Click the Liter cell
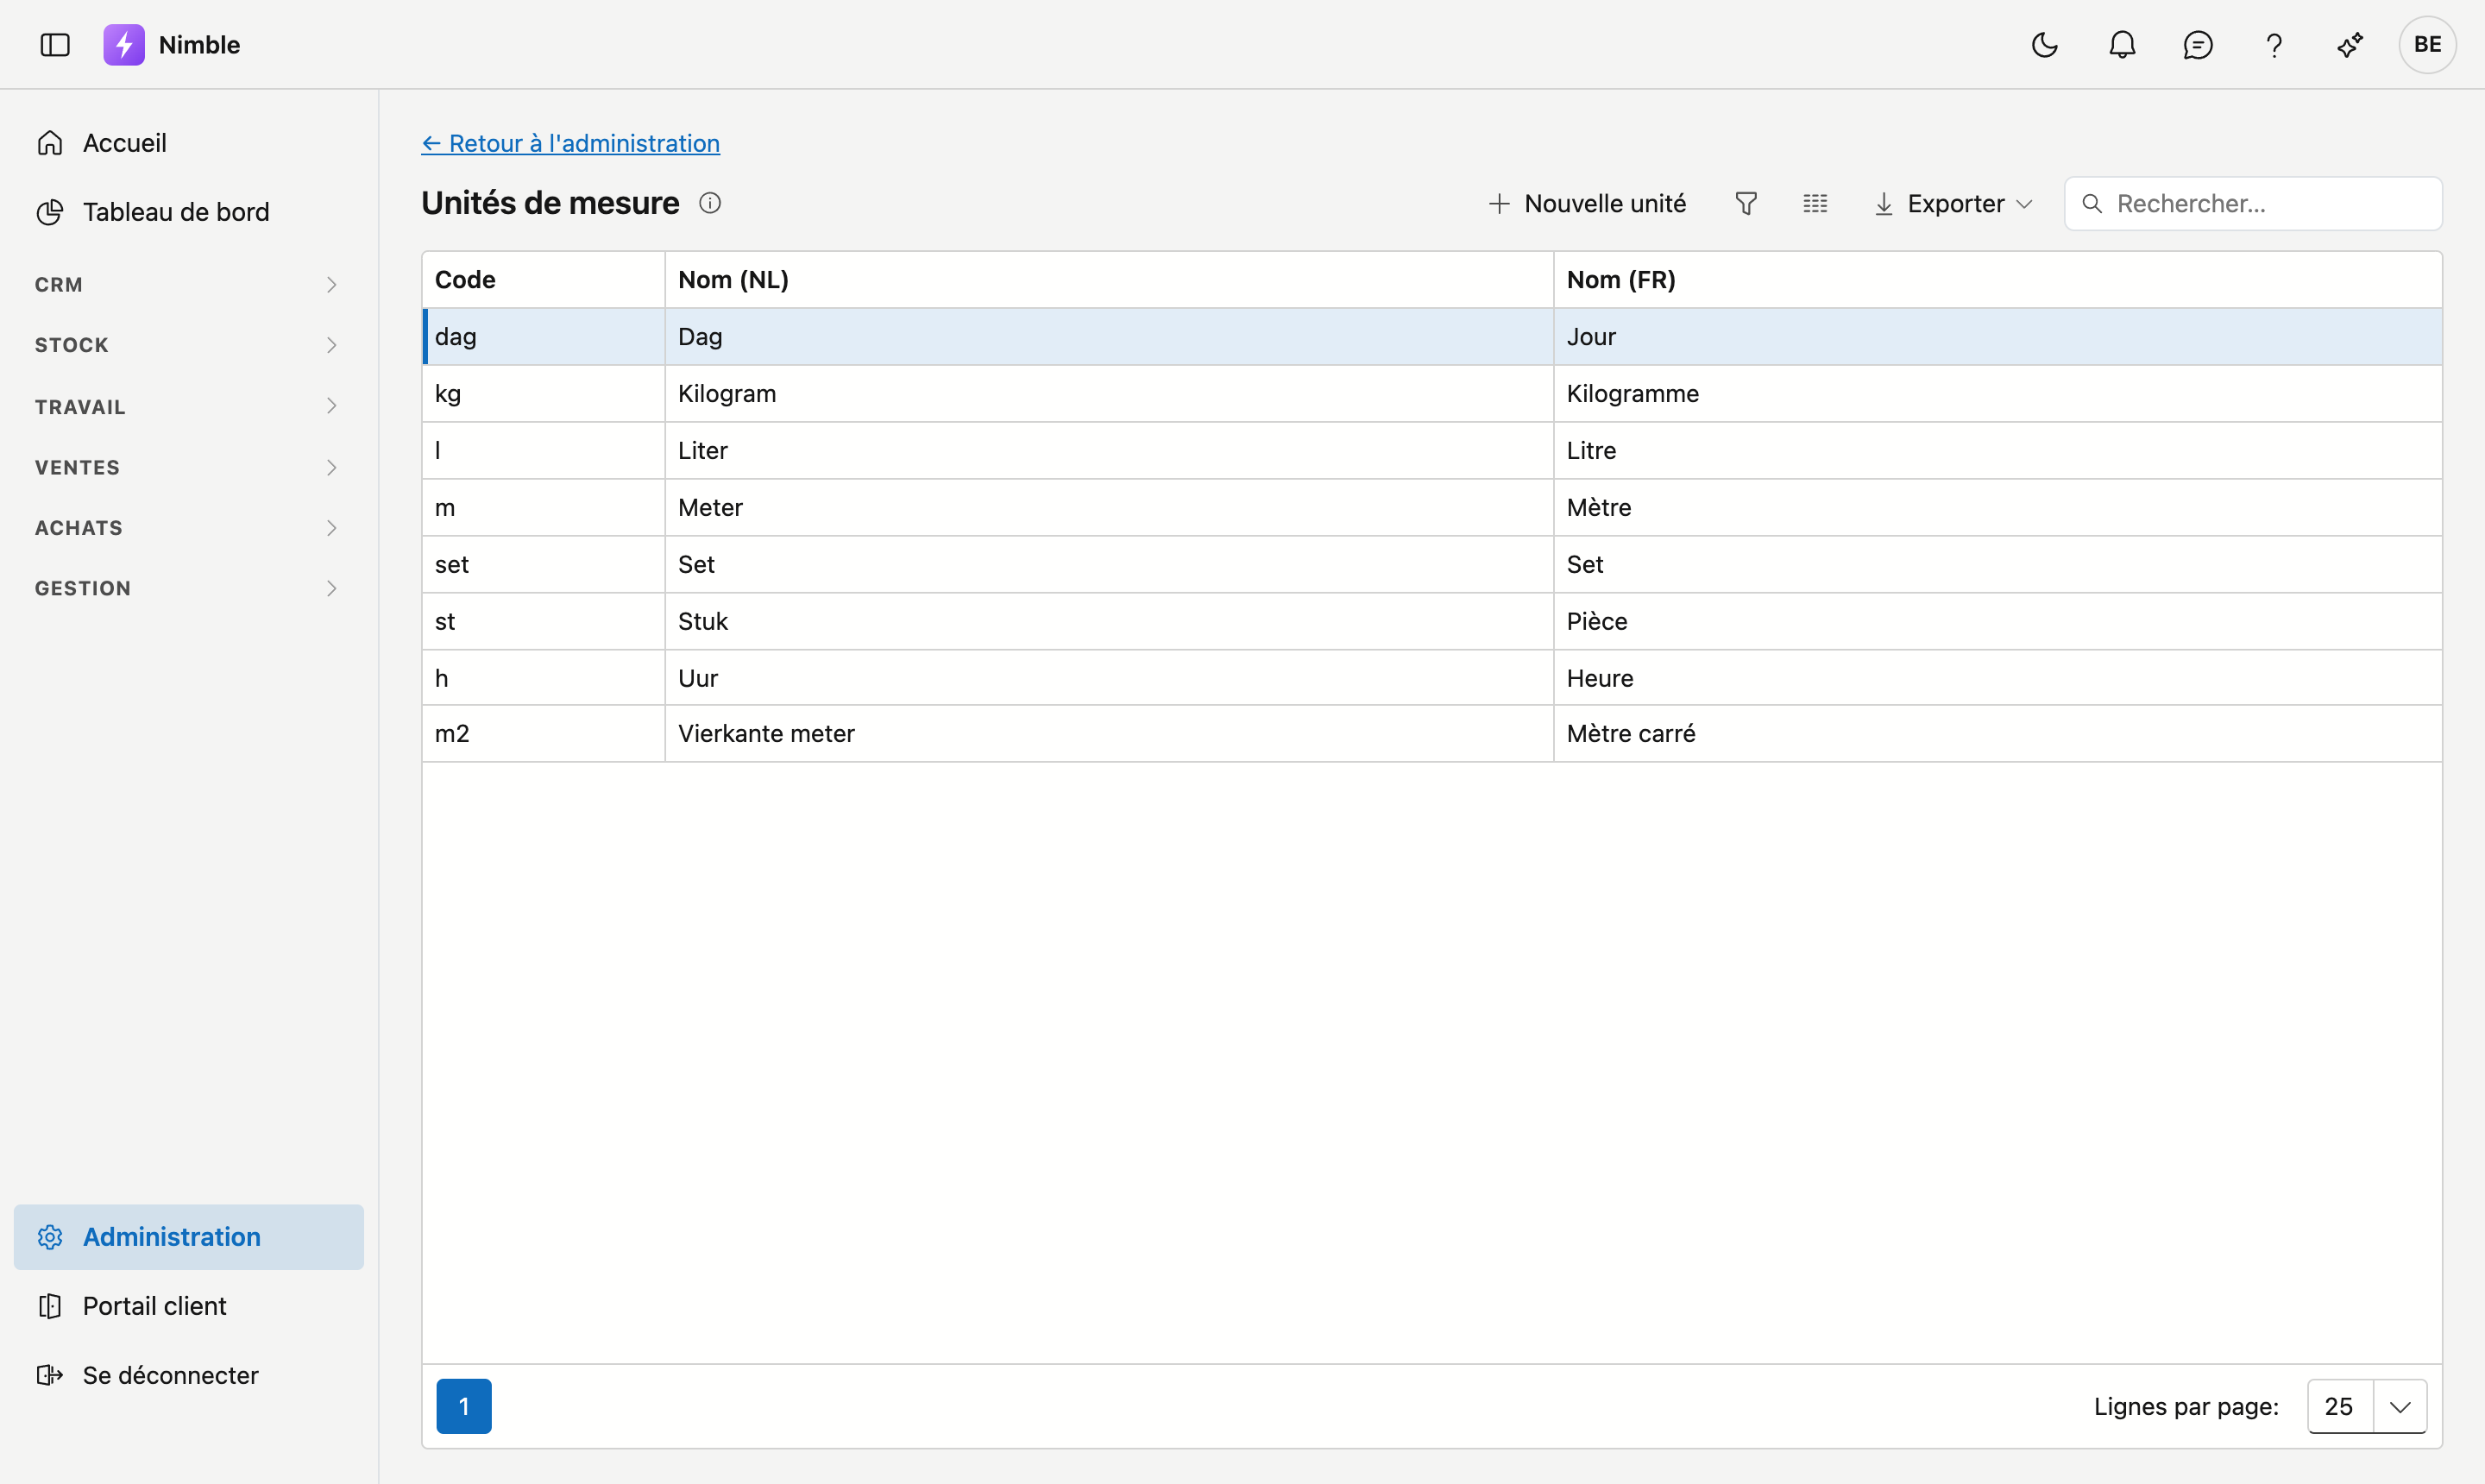Image resolution: width=2485 pixels, height=1484 pixels. point(1109,451)
